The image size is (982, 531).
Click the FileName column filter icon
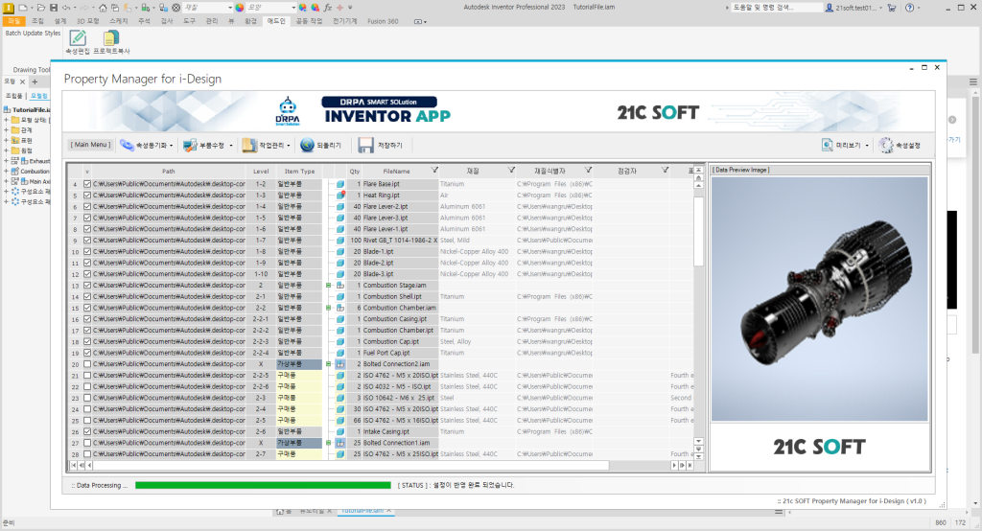[434, 171]
